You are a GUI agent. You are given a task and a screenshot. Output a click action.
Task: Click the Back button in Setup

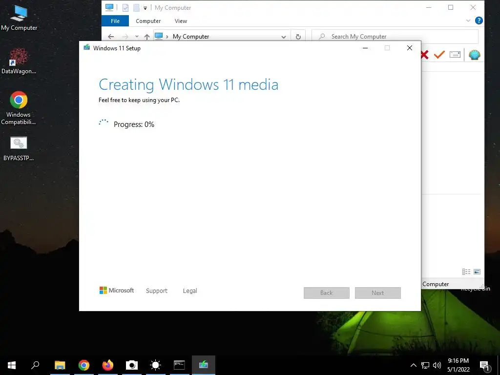point(327,293)
